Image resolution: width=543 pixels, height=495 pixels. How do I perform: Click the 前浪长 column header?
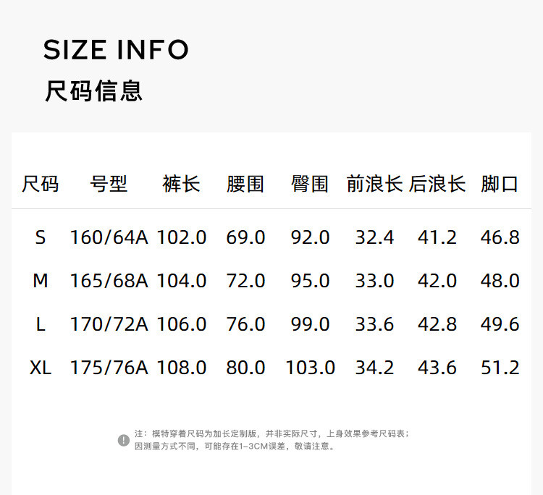click(374, 184)
